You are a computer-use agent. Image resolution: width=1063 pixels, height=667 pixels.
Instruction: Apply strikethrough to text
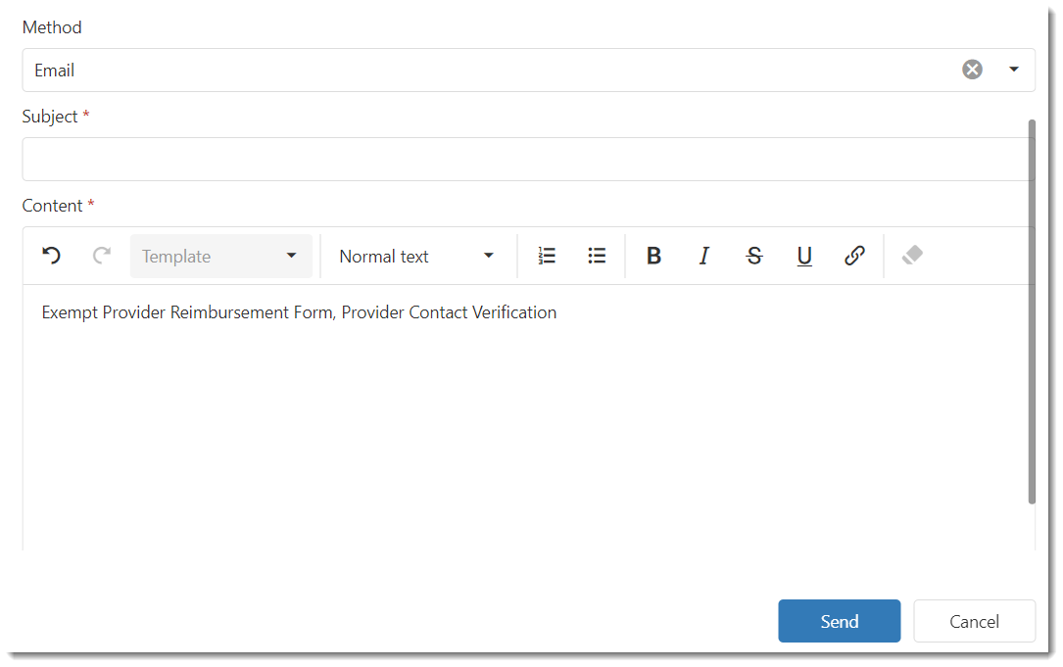point(753,256)
